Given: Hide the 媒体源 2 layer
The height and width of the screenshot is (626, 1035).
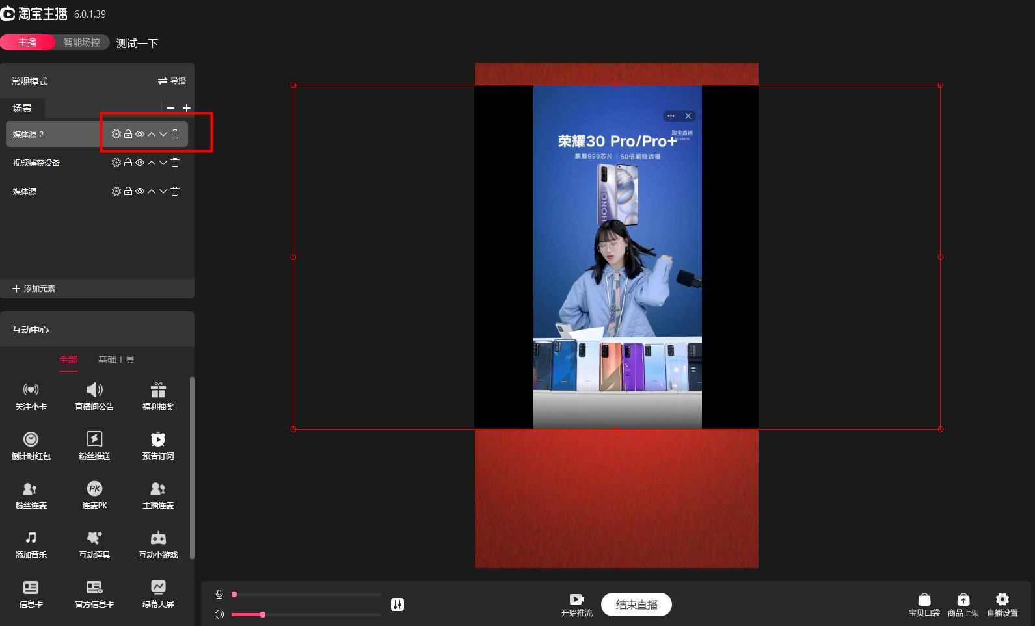Looking at the screenshot, I should click(x=140, y=134).
